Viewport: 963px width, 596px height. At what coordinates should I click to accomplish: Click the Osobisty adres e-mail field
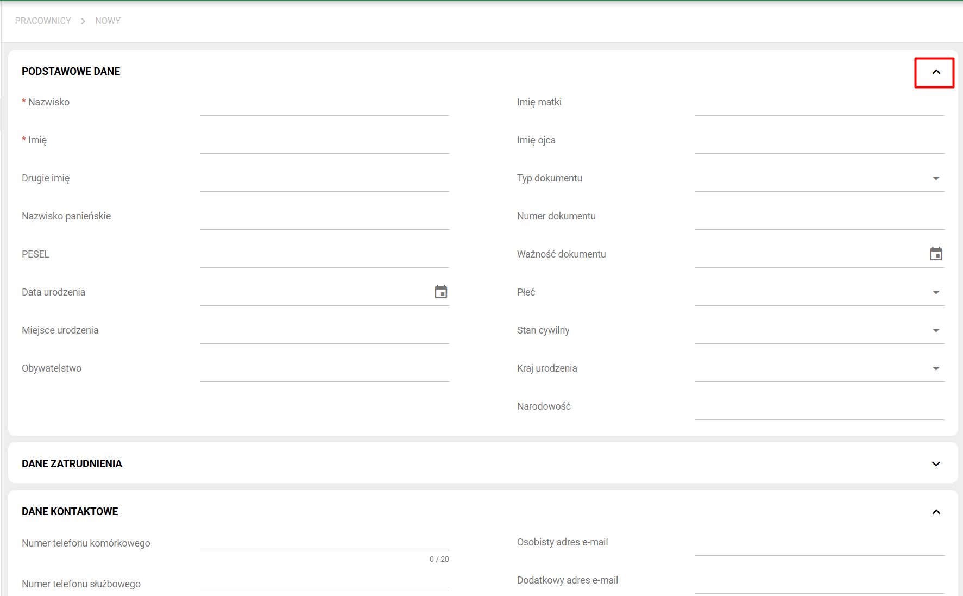click(x=819, y=544)
